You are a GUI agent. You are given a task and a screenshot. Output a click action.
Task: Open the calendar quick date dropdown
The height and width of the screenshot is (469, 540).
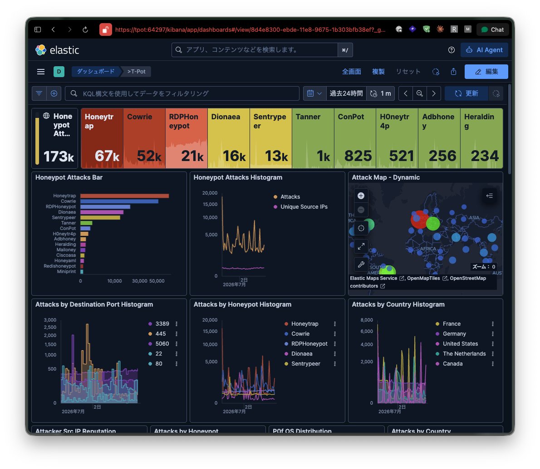click(x=315, y=93)
